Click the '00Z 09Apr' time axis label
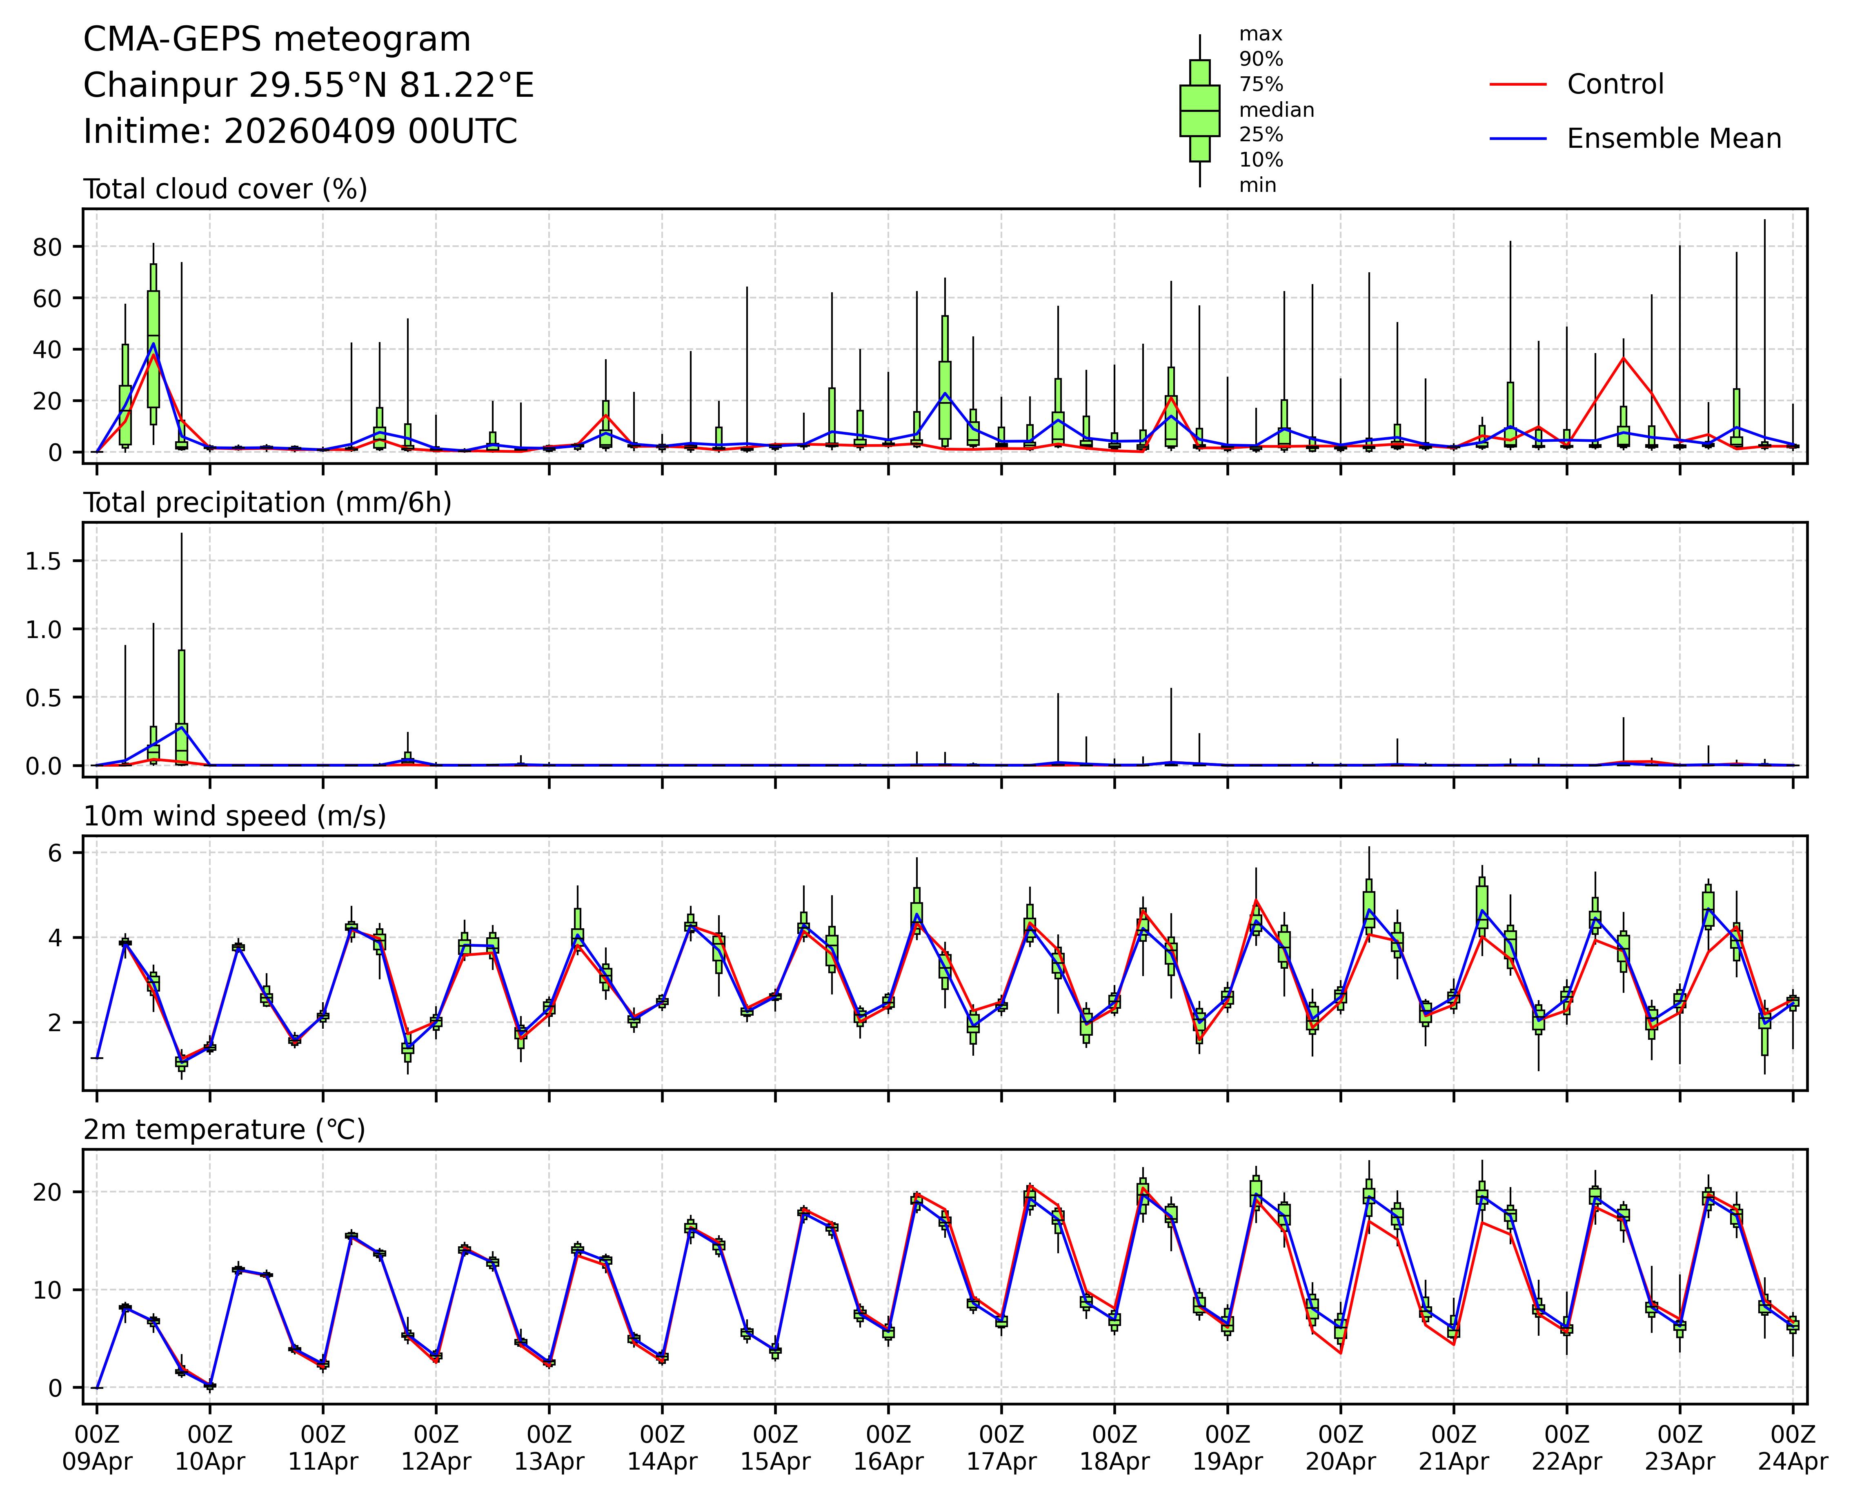Image resolution: width=1853 pixels, height=1499 pixels. 97,1449
